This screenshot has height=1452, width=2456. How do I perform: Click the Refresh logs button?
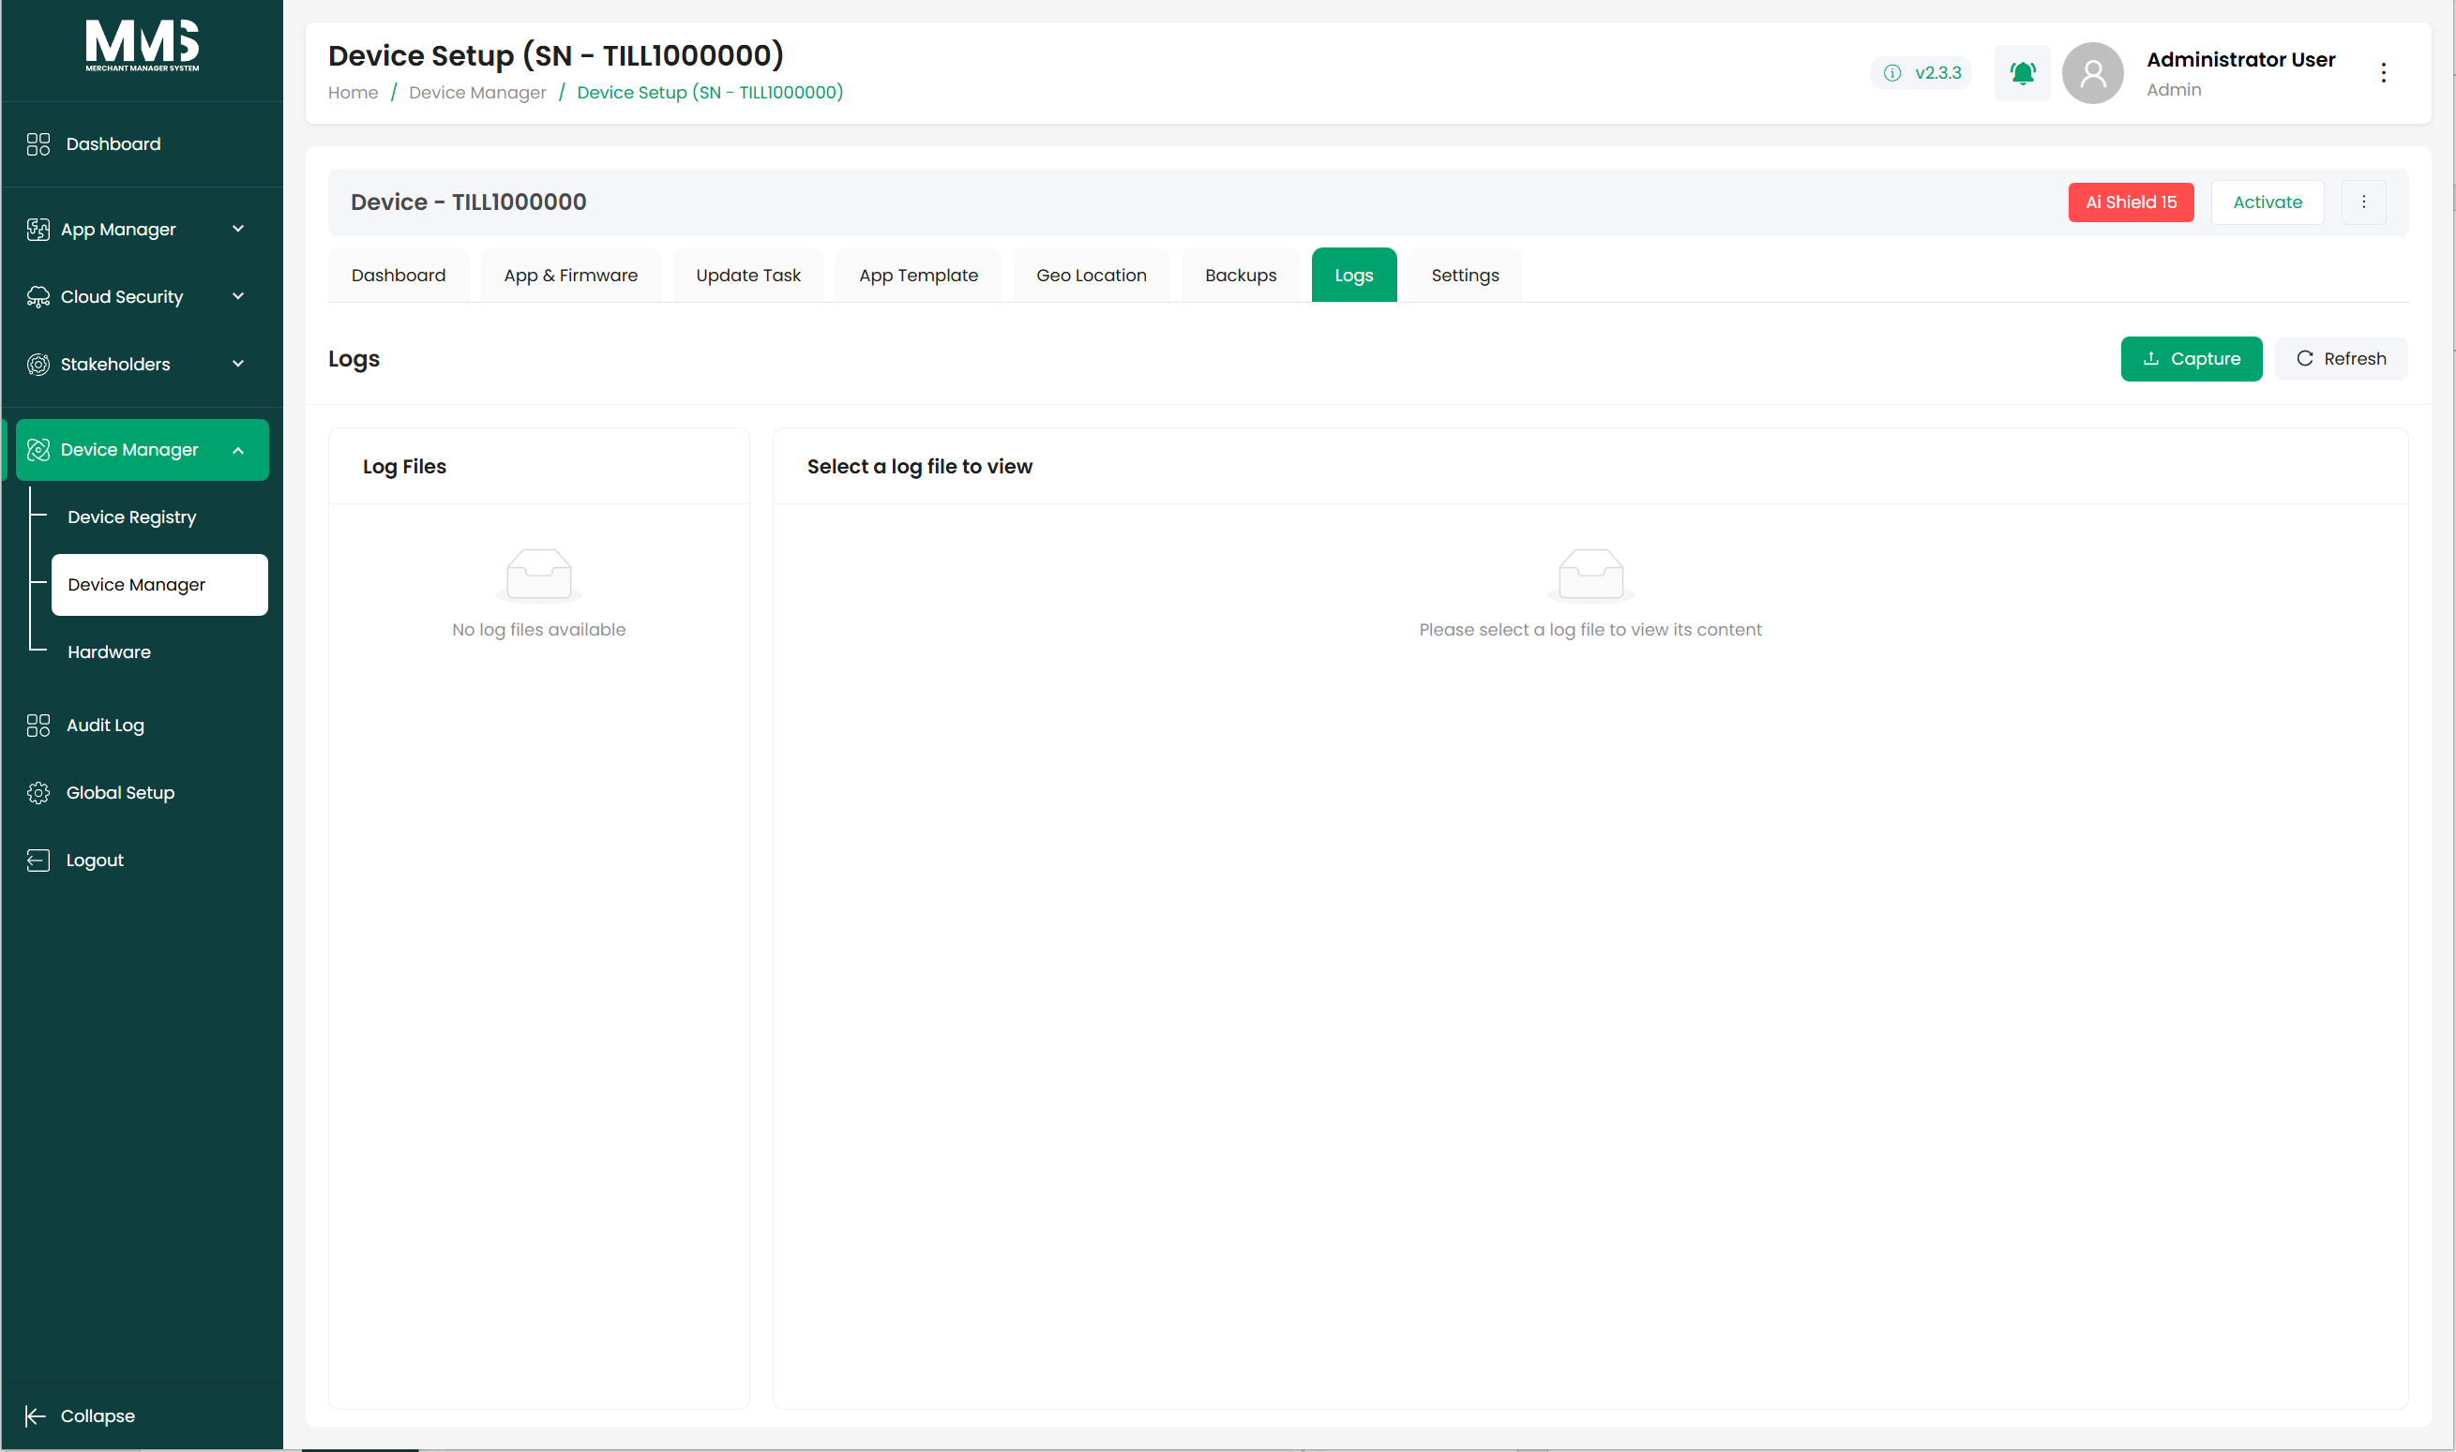pos(2341,358)
